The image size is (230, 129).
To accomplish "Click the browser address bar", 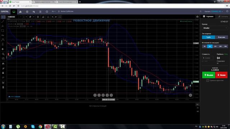I will click(120, 6).
